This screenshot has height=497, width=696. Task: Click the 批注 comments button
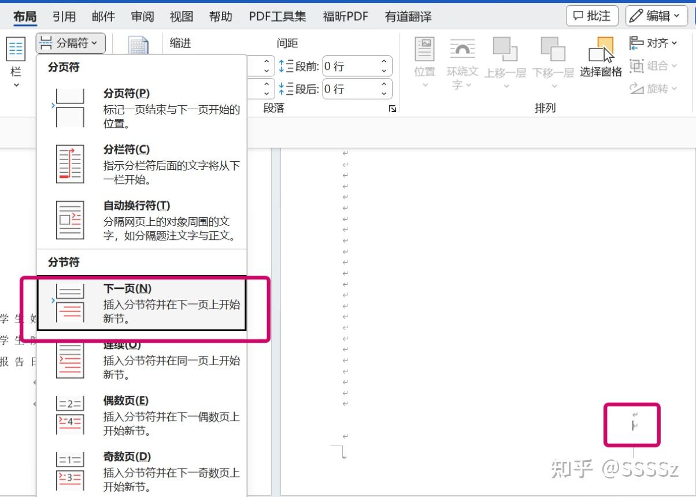click(592, 16)
